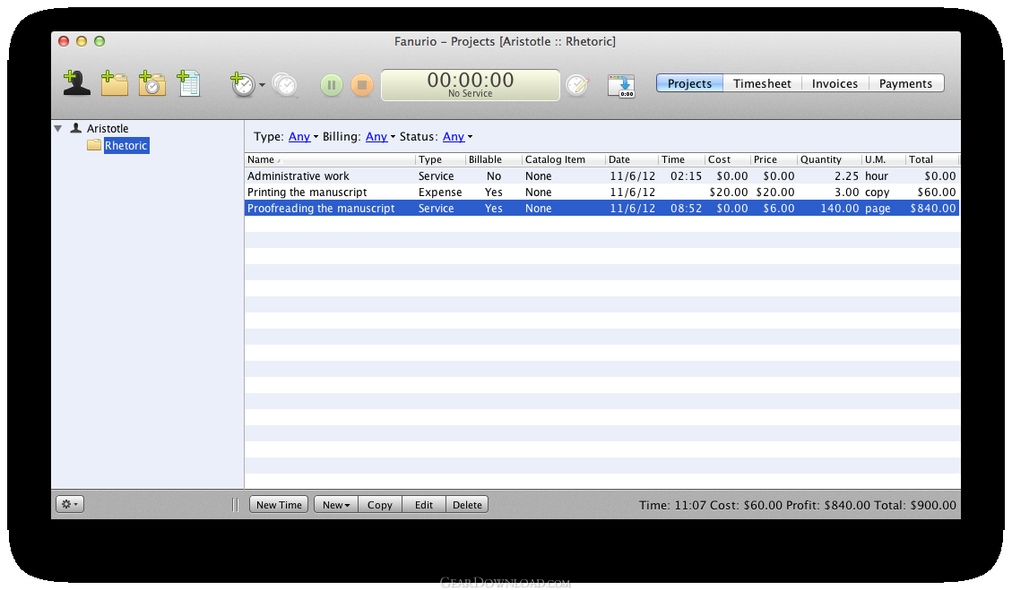Screen dimensions: 1012x590
Task: Click the edit time clock-pencil icon
Action: 577,85
